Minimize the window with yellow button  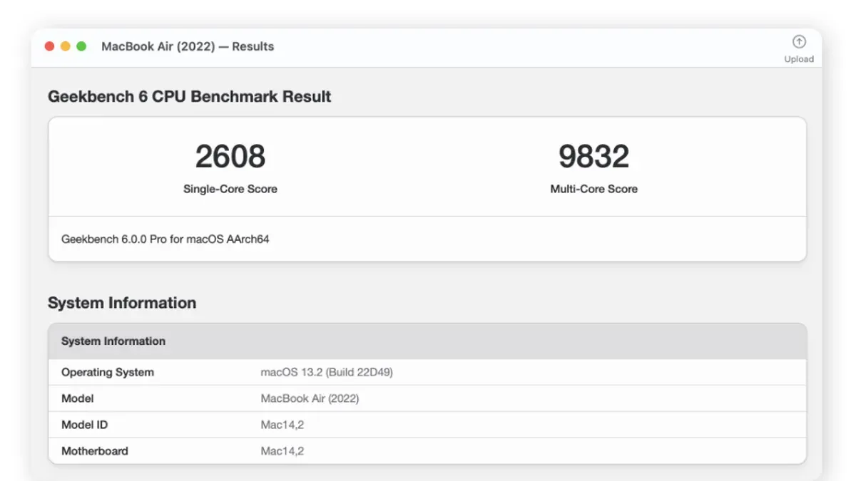pyautogui.click(x=65, y=46)
